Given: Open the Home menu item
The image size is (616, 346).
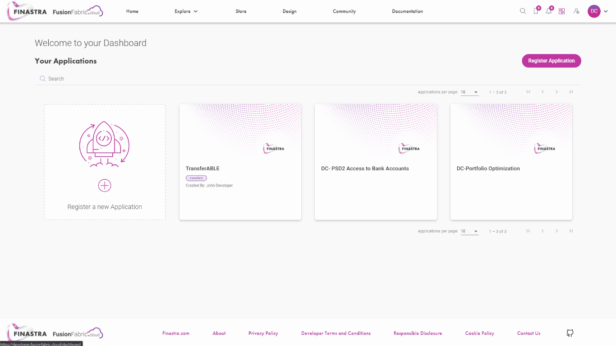Looking at the screenshot, I should 132,11.
